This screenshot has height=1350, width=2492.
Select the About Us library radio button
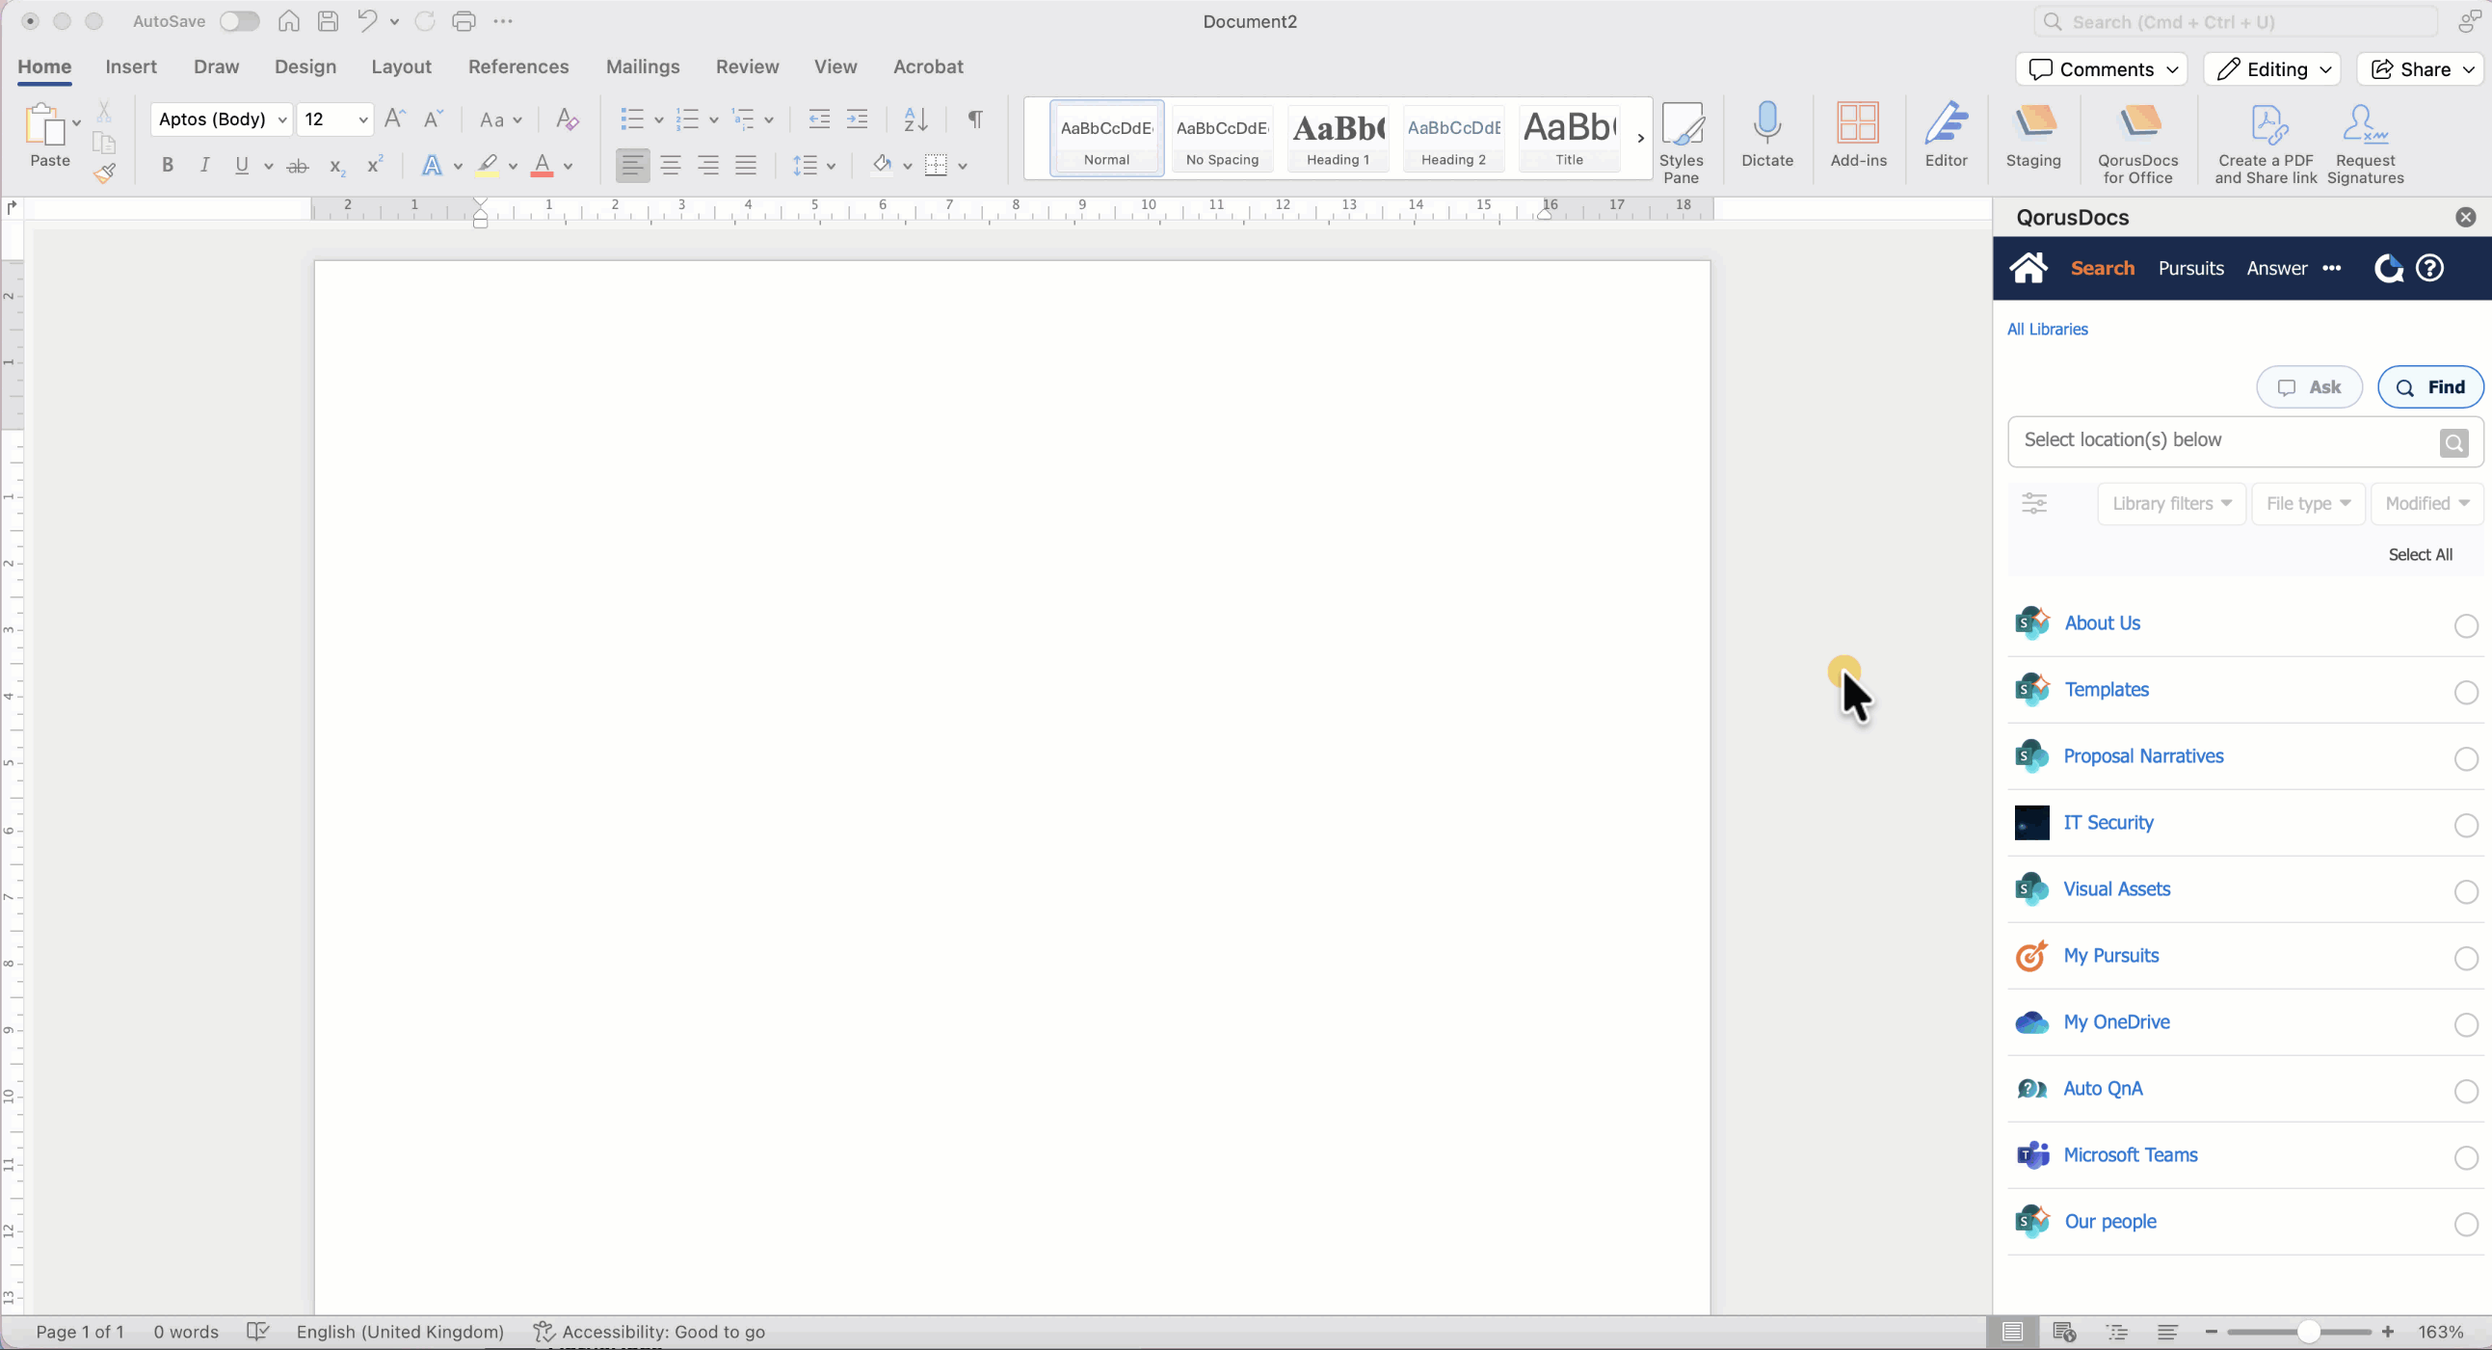coord(2466,625)
